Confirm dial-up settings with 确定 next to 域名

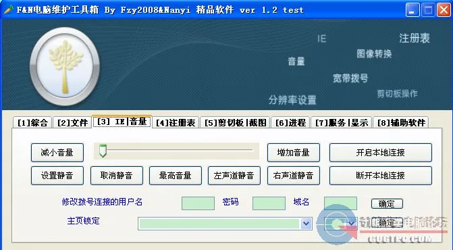[x=387, y=204]
